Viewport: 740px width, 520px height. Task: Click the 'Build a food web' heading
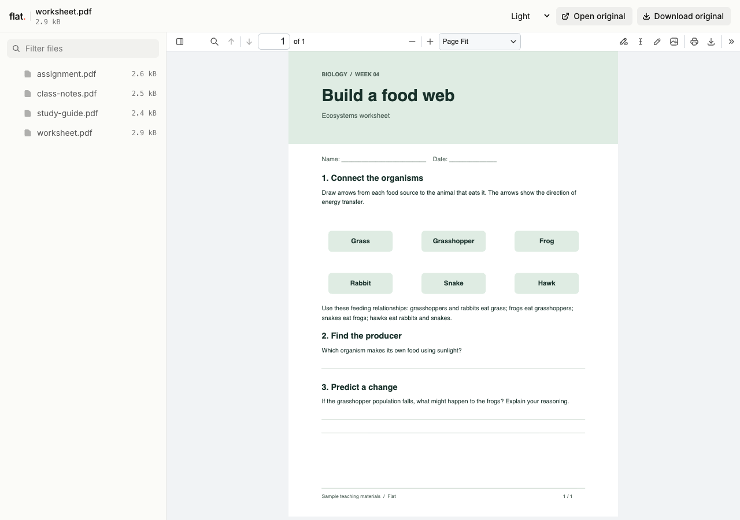click(x=388, y=95)
